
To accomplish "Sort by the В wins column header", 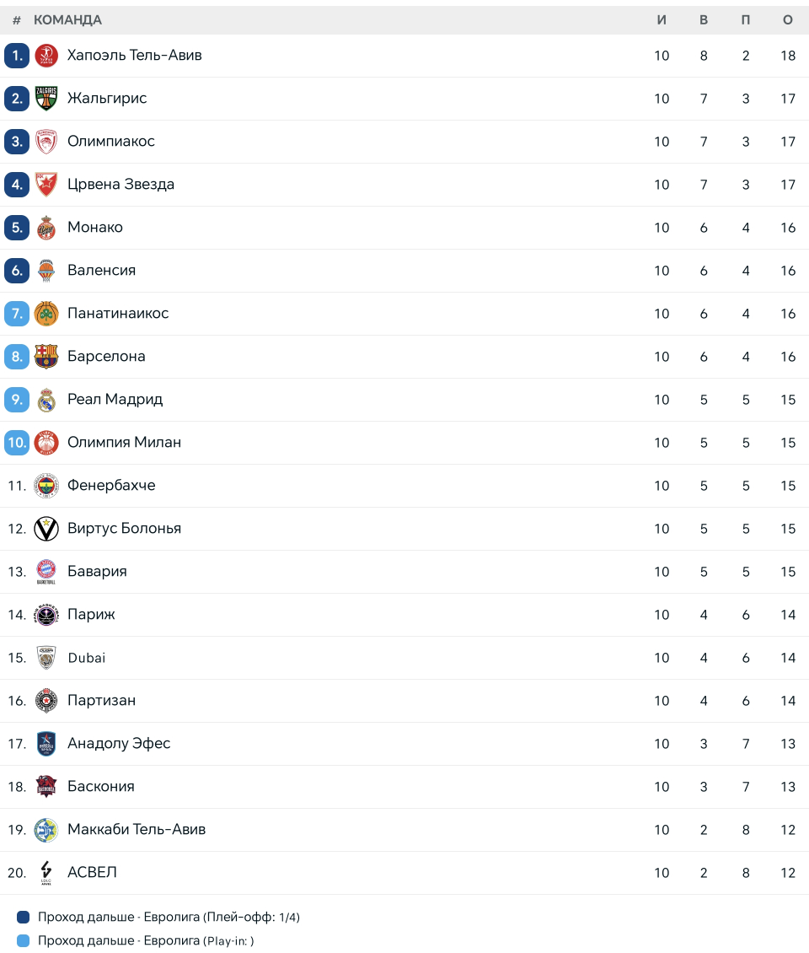I will pyautogui.click(x=704, y=20).
